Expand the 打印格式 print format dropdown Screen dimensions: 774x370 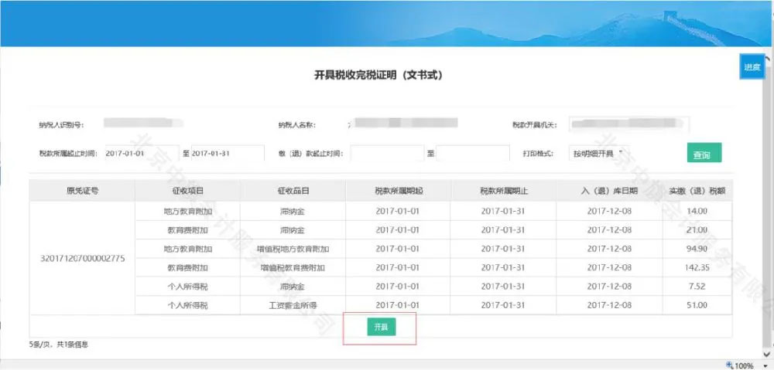(598, 153)
